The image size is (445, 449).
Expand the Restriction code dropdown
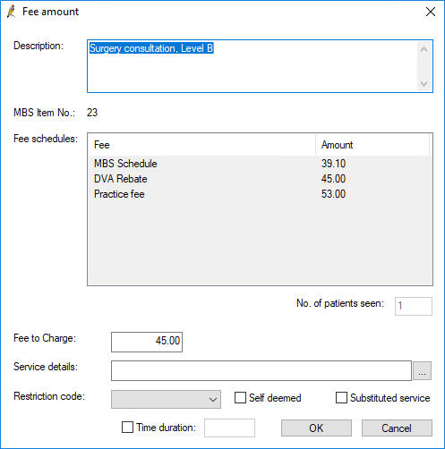pos(166,399)
